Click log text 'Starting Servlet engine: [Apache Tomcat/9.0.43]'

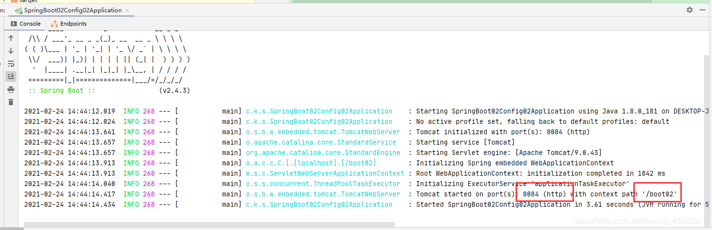[x=509, y=153]
